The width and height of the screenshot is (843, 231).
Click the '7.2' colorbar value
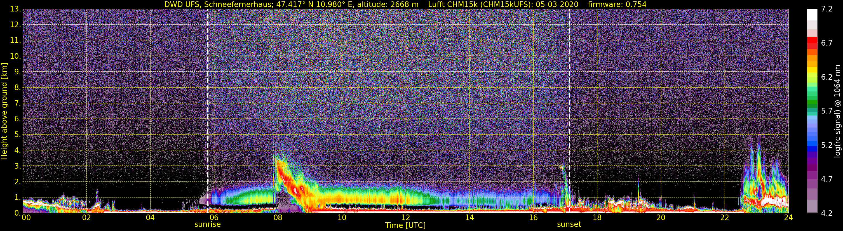coord(827,9)
